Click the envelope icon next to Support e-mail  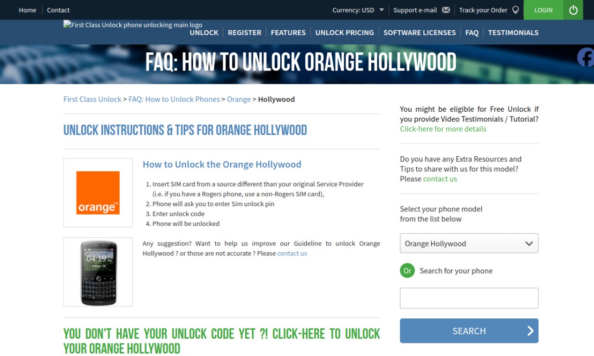pyautogui.click(x=446, y=10)
